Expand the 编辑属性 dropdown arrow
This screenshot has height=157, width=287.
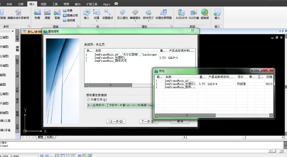[x=135, y=21]
